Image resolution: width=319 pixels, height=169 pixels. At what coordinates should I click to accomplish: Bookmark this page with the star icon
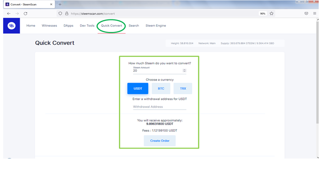click(x=272, y=14)
